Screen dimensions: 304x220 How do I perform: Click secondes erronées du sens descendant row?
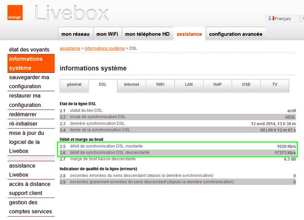178,176
